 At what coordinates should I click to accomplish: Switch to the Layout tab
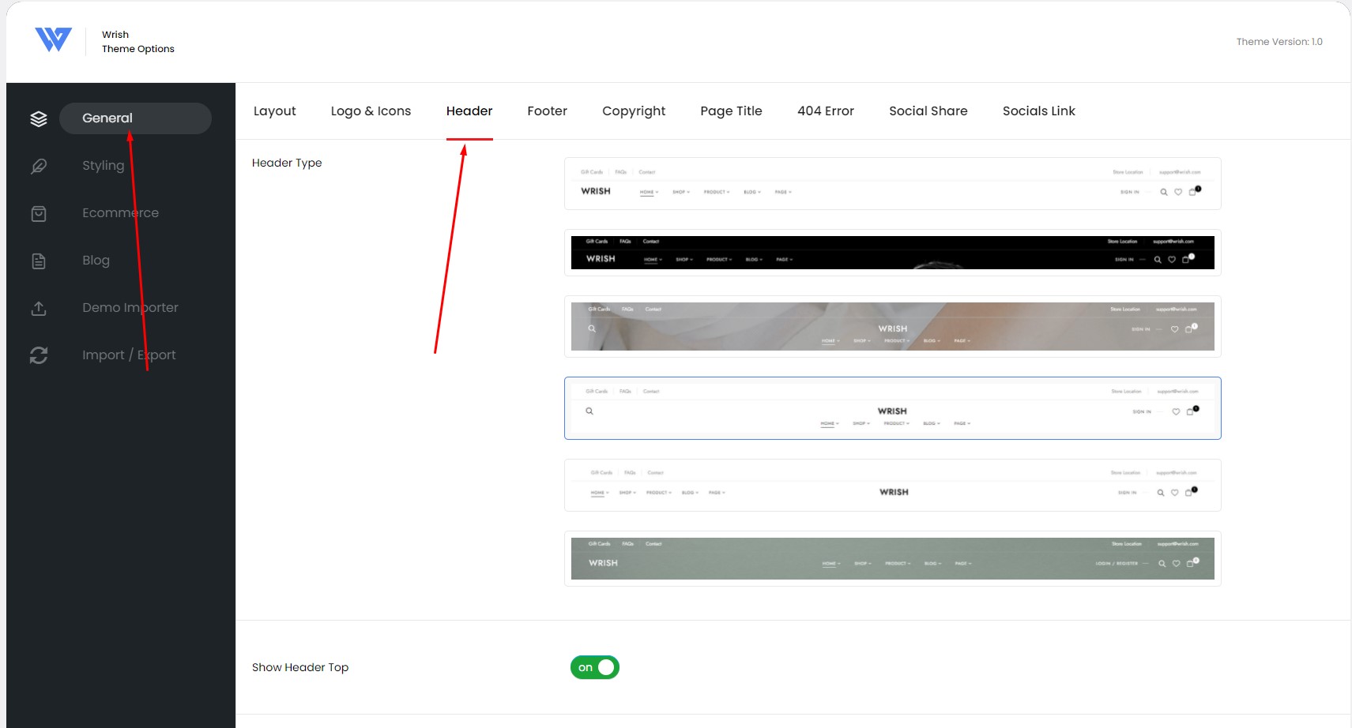click(x=274, y=111)
